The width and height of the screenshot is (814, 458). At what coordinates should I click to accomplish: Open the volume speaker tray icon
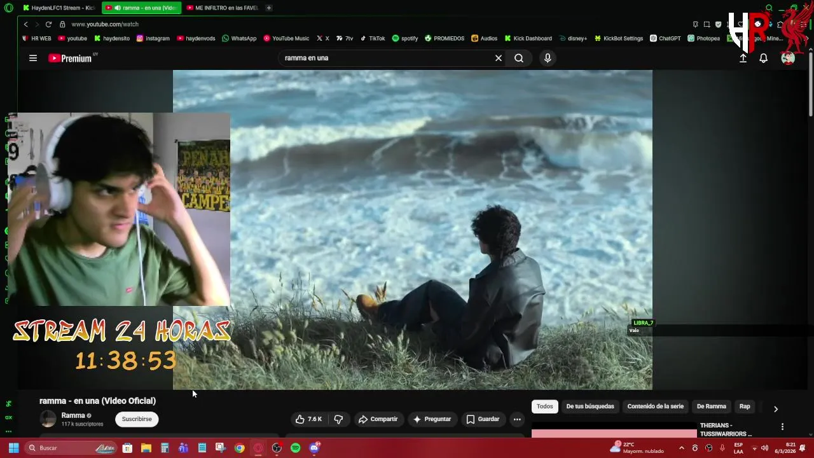[764, 448]
